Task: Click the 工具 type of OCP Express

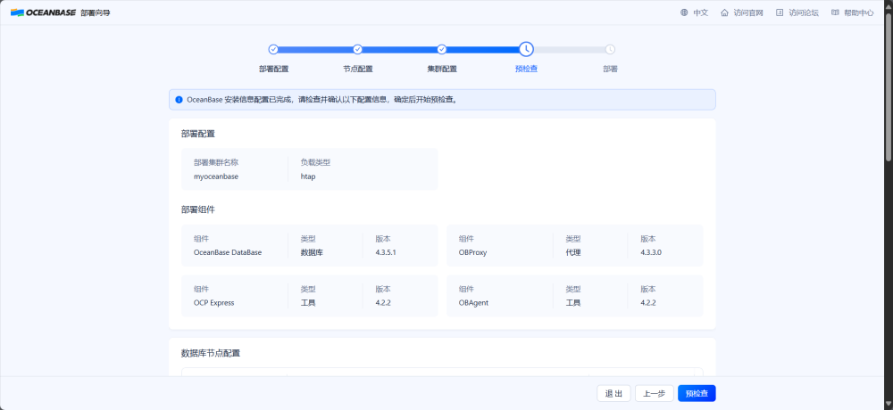Action: pos(308,302)
